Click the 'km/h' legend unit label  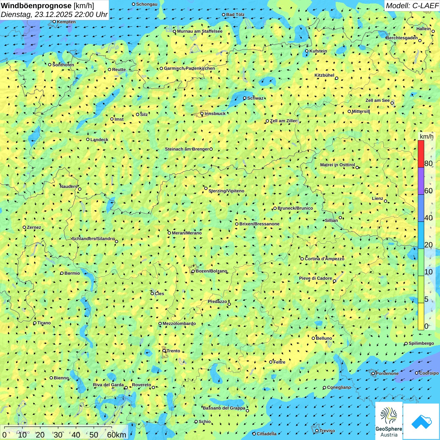pyautogui.click(x=426, y=136)
